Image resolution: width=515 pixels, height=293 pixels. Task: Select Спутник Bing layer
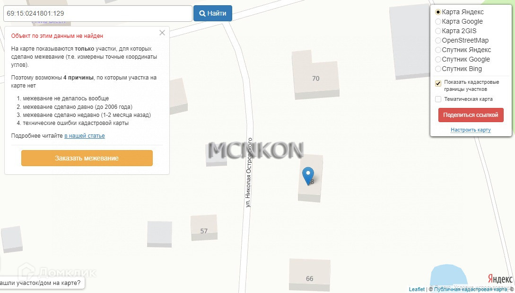438,69
